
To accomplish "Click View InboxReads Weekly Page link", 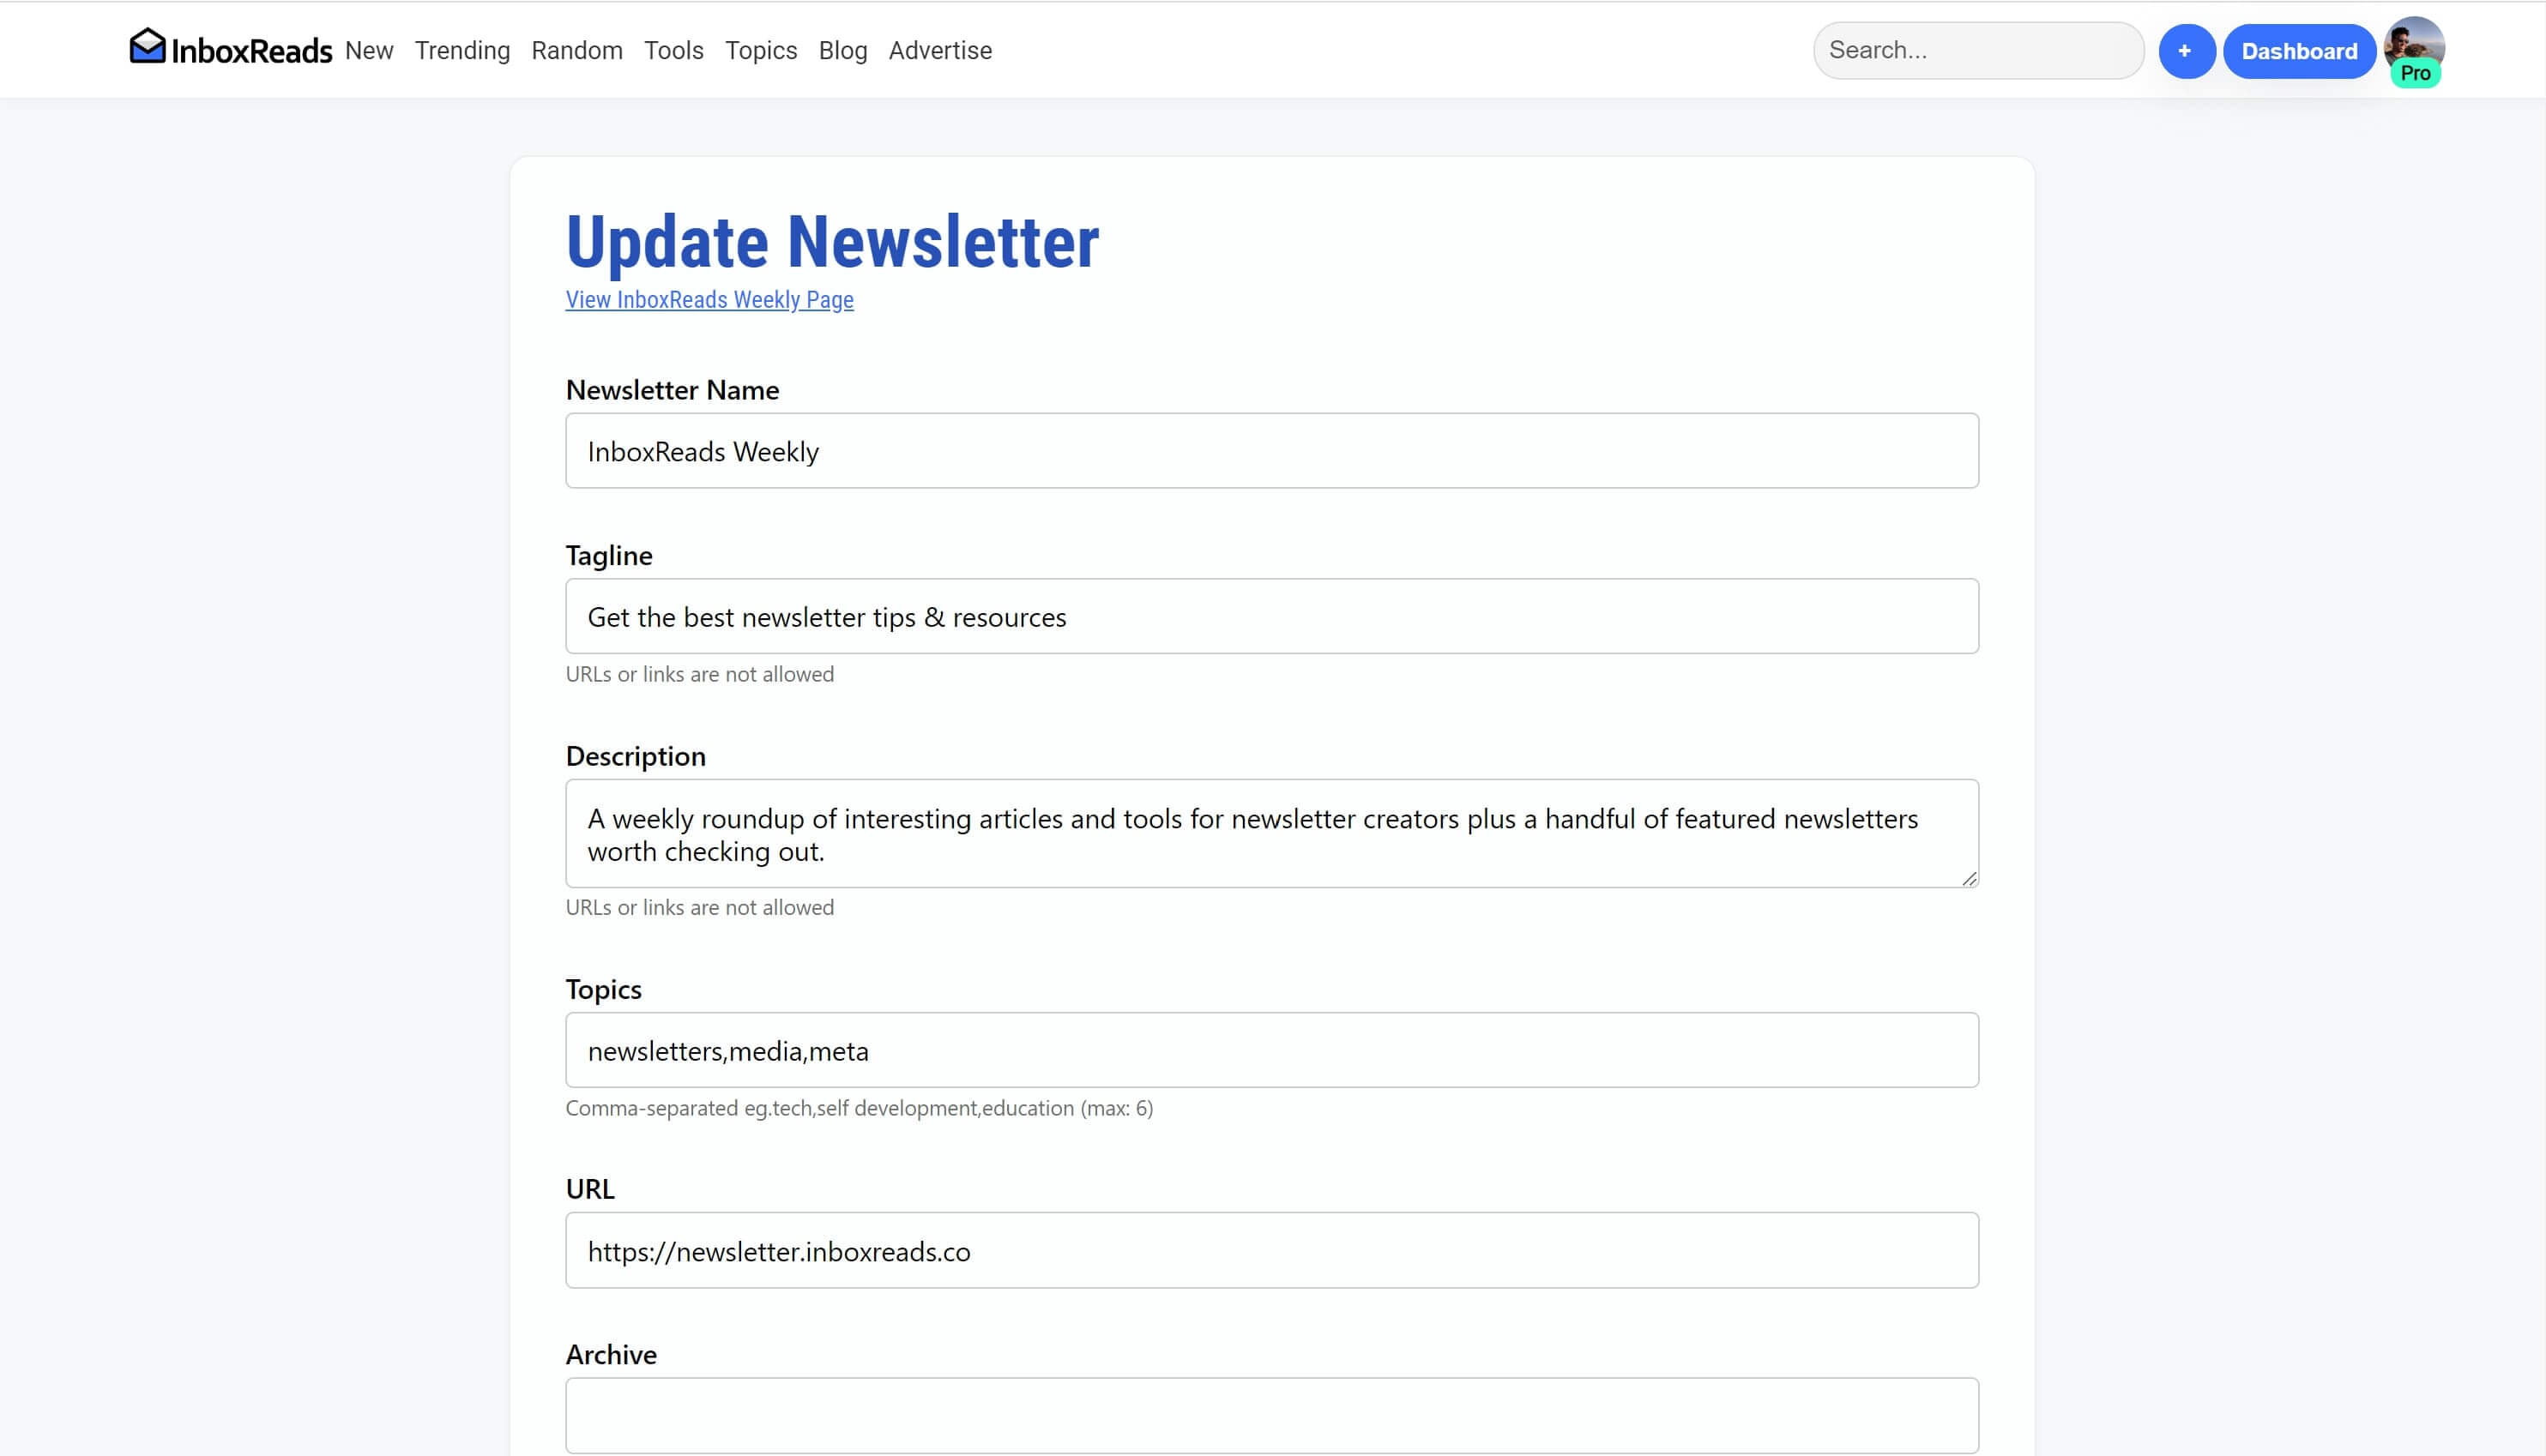I will [x=710, y=298].
